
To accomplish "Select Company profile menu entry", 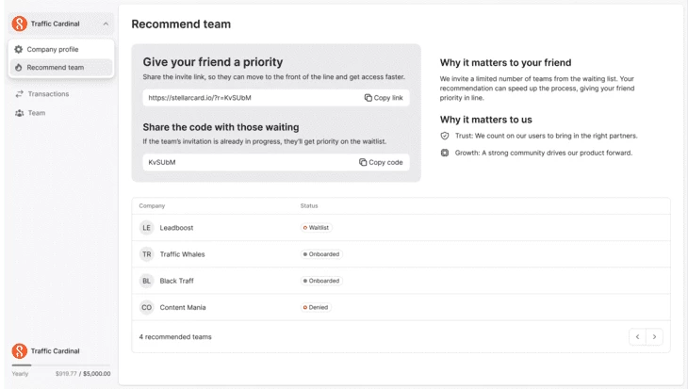I will (61, 50).
